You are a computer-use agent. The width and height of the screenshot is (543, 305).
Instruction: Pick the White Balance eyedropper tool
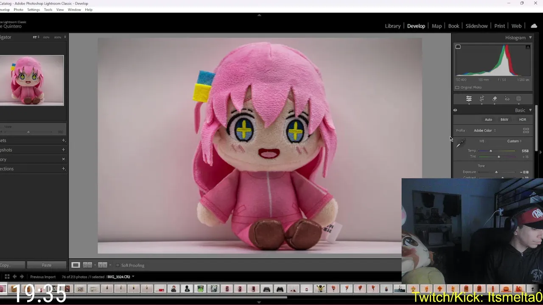(460, 144)
